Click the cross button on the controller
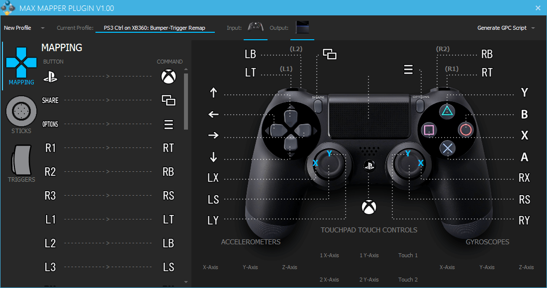The height and width of the screenshot is (288, 547). coord(447,148)
